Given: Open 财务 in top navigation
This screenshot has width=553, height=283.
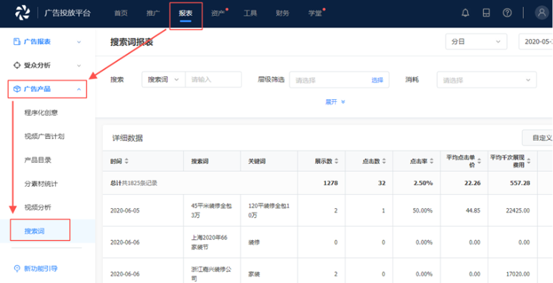Looking at the screenshot, I should click(x=282, y=14).
